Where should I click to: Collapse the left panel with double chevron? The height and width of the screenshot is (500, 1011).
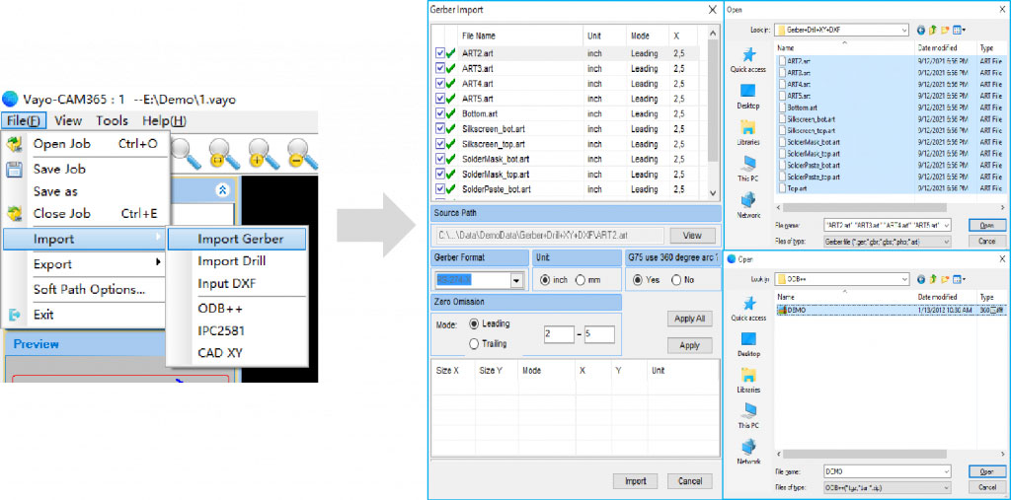[222, 189]
